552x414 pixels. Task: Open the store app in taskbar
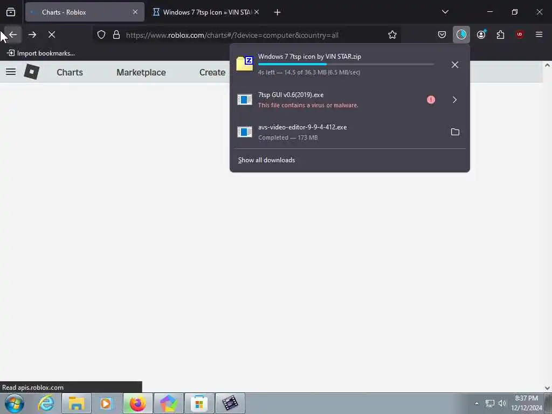coord(199,403)
